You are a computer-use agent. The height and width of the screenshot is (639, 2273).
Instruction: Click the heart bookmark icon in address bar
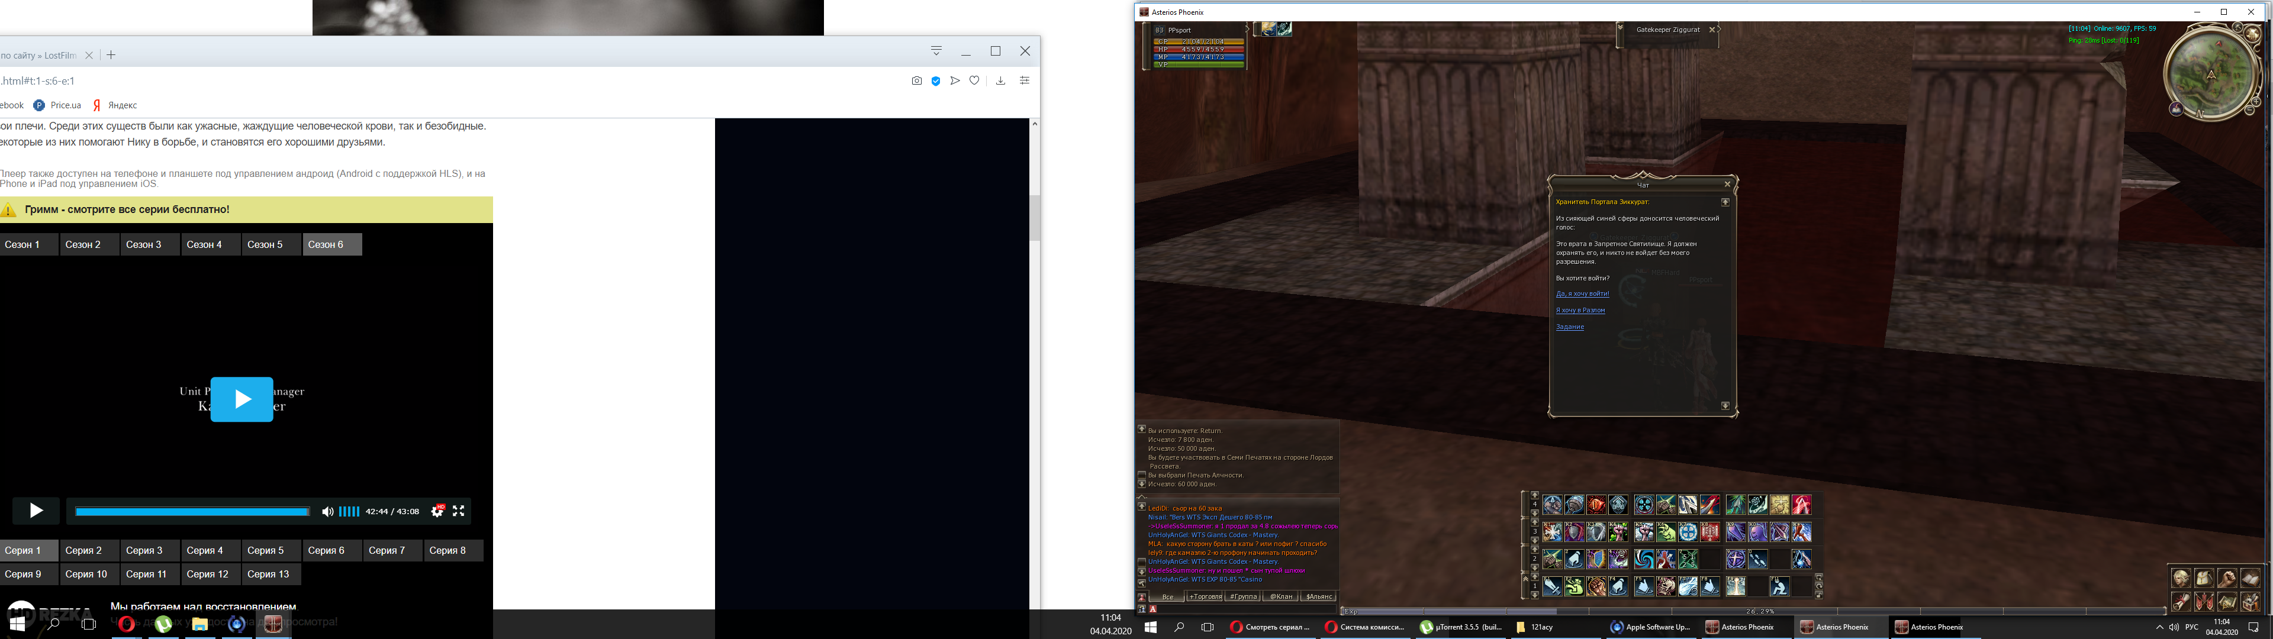point(974,80)
